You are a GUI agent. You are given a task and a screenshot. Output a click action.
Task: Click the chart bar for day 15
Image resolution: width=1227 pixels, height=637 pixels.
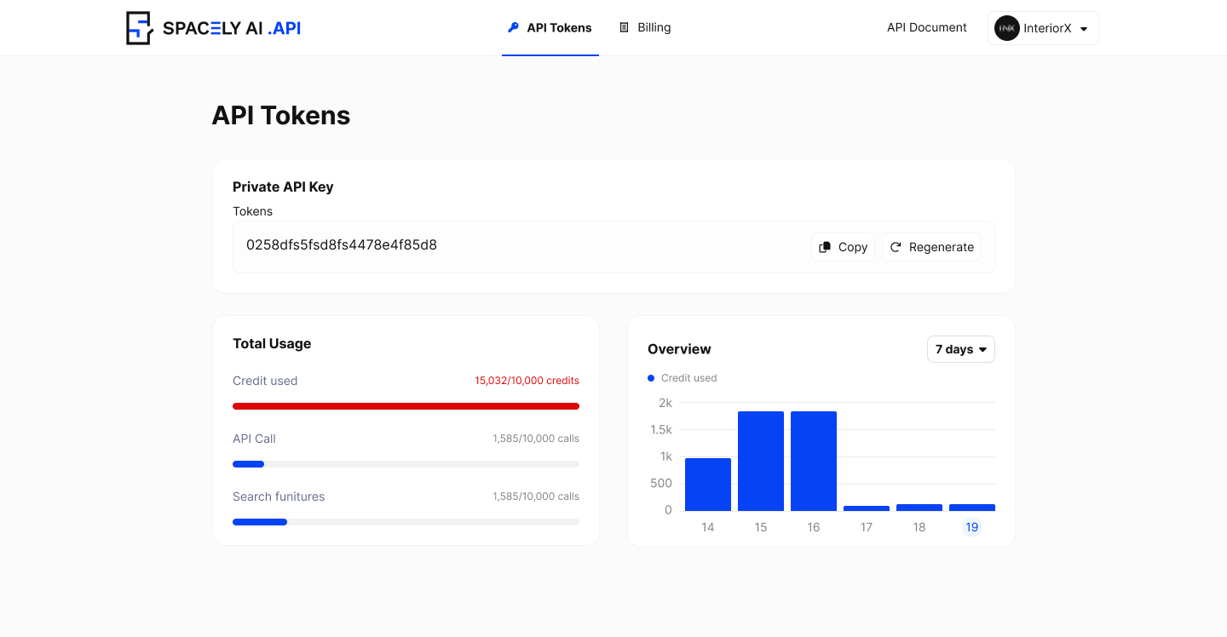(x=760, y=461)
